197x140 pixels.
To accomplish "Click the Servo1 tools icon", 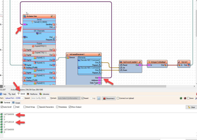I will (189, 62).
